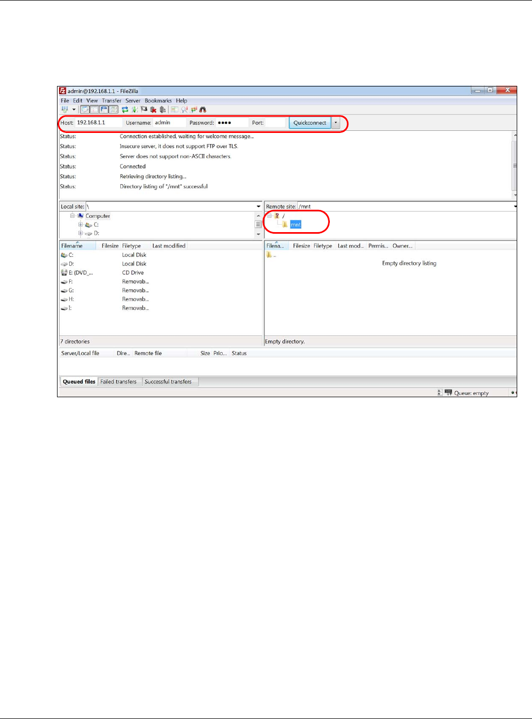This screenshot has width=532, height=719.
Task: Open the Transfer menu
Action: 111,100
